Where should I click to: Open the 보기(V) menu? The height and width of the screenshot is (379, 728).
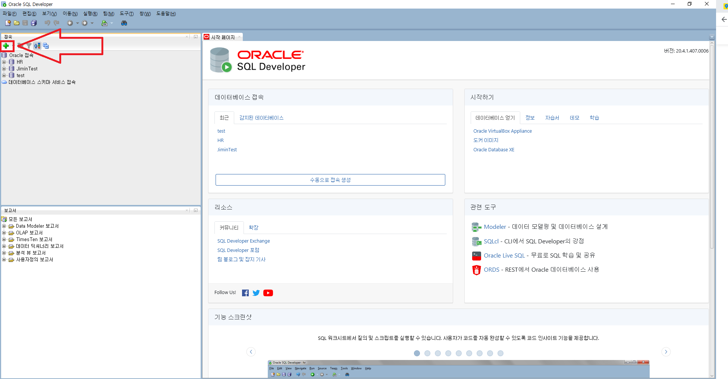pos(49,13)
